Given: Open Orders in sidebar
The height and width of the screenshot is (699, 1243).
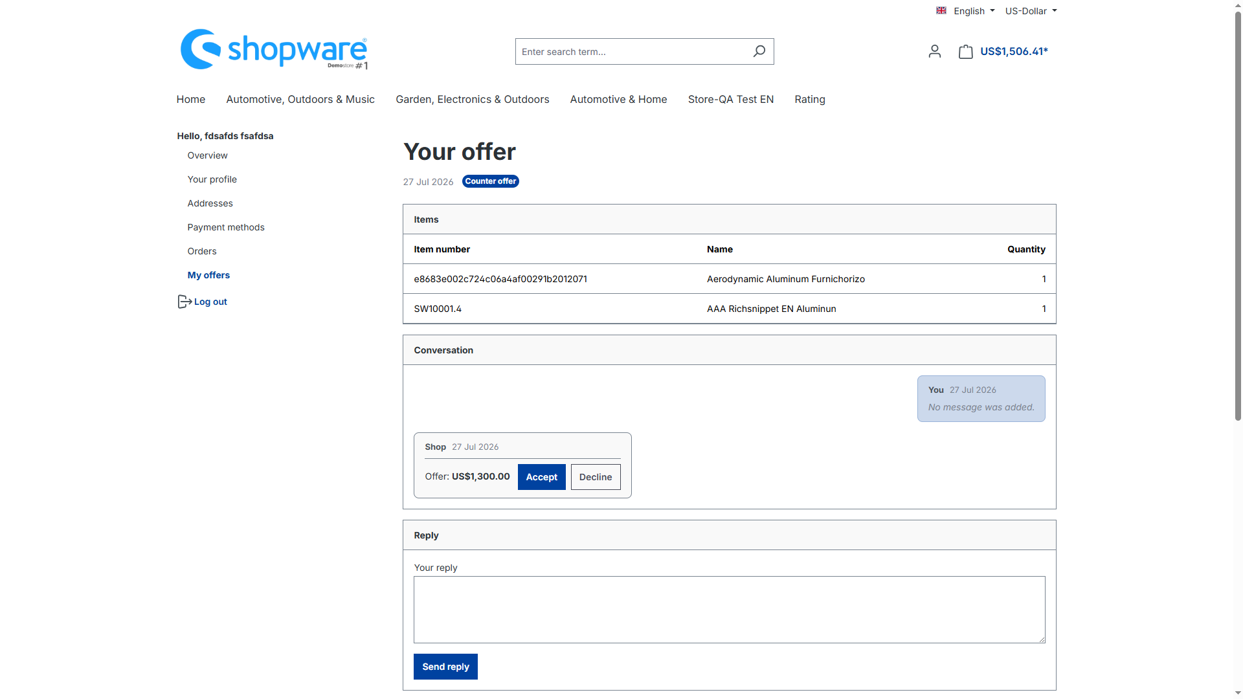Looking at the screenshot, I should [201, 251].
